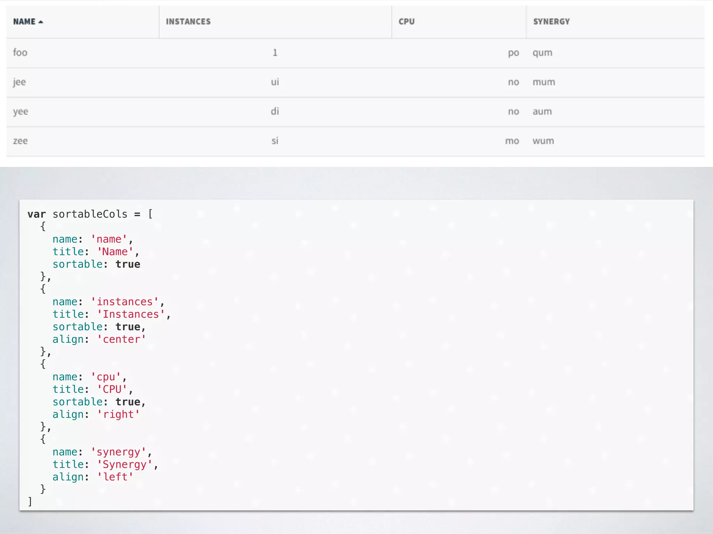
Task: Select the jee row name cell
Action: coord(19,82)
